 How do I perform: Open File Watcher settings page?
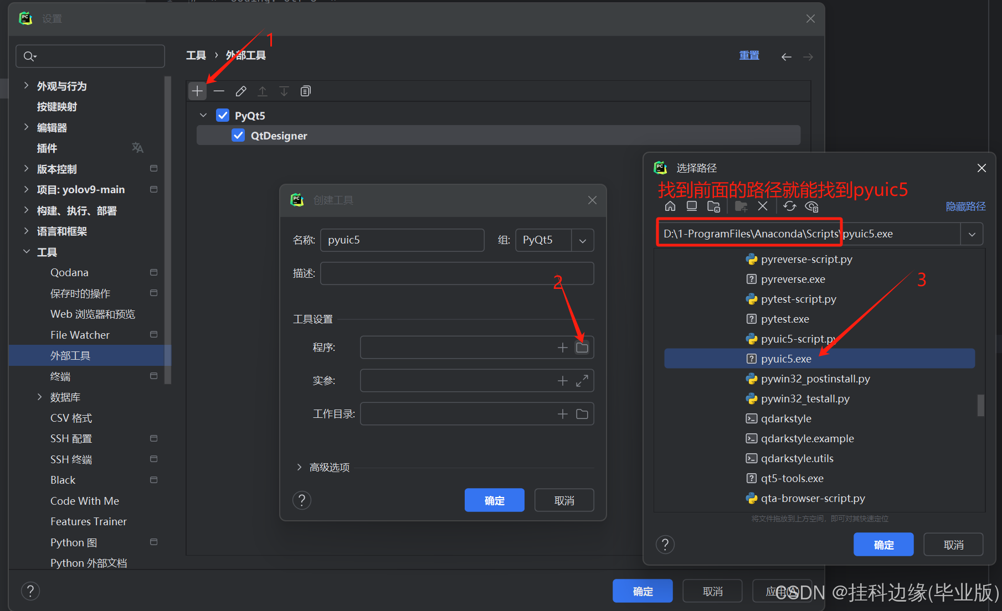pos(80,335)
